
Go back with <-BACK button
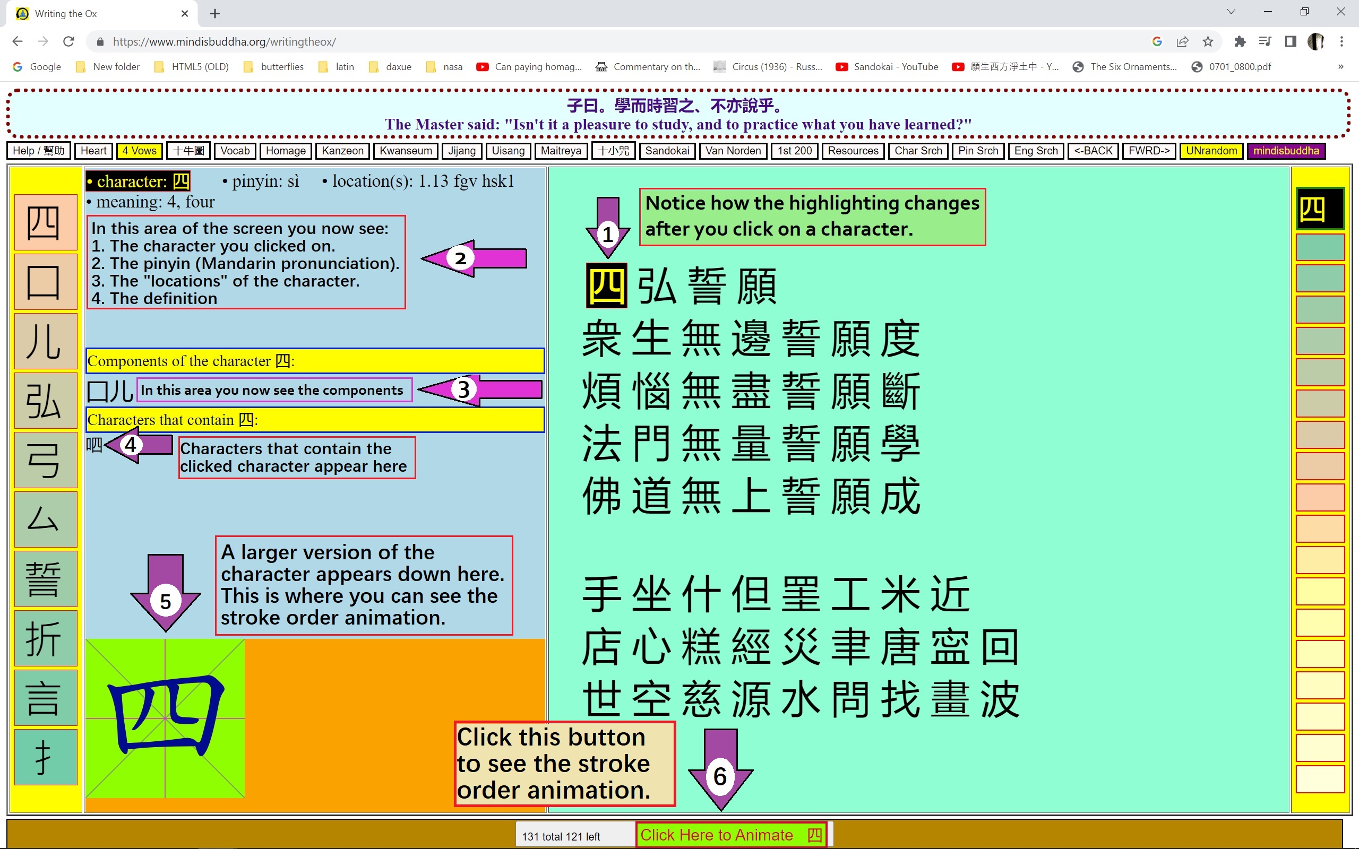pos(1093,151)
